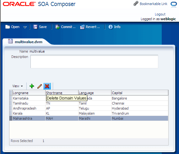
Task: Commit the changes via Commit label
Action: (x=68, y=27)
